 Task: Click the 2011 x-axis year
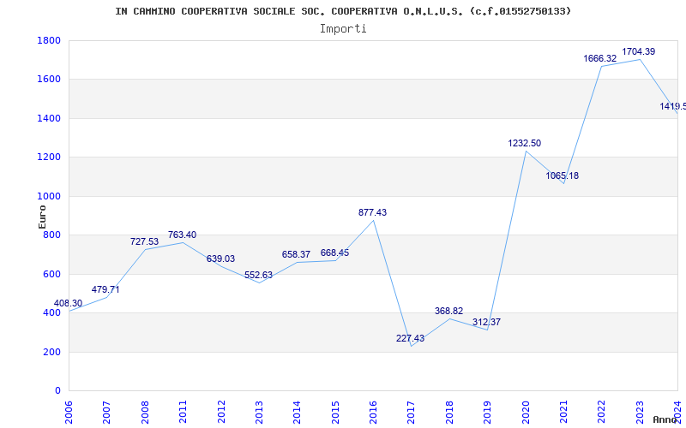(x=183, y=412)
